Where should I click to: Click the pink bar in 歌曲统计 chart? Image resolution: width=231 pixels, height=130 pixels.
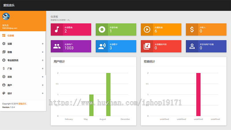(x=198, y=94)
